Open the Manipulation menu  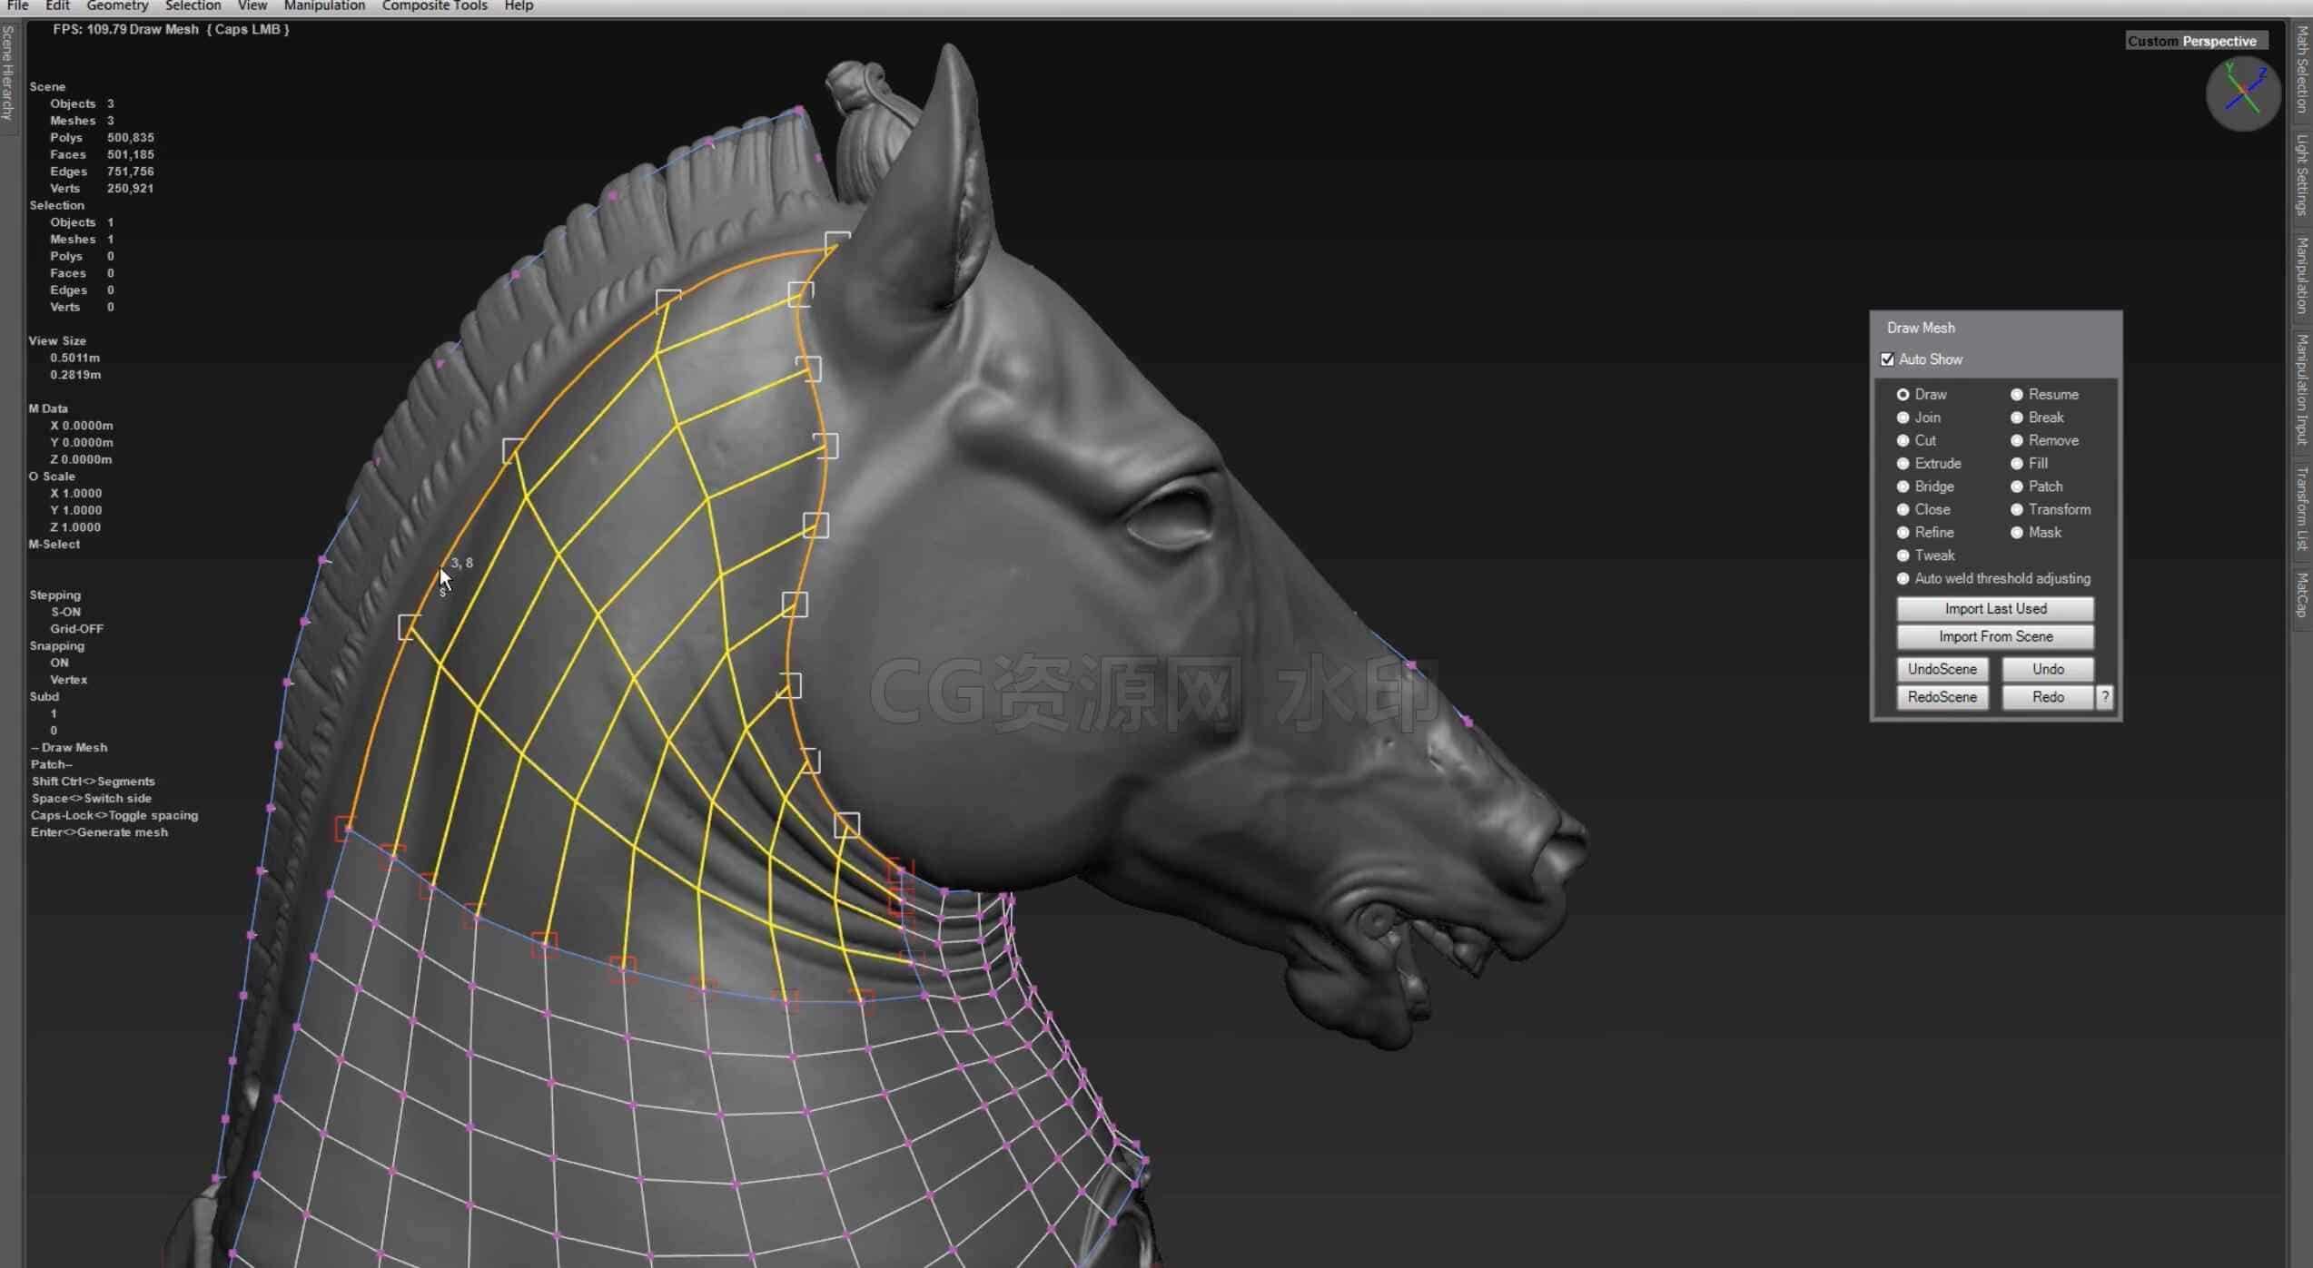324,6
